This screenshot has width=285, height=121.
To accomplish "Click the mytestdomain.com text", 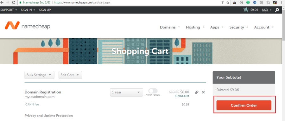I will pyautogui.click(x=40, y=97).
